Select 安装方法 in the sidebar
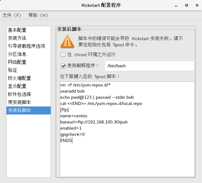The width and height of the screenshot is (202, 183). 29,38
